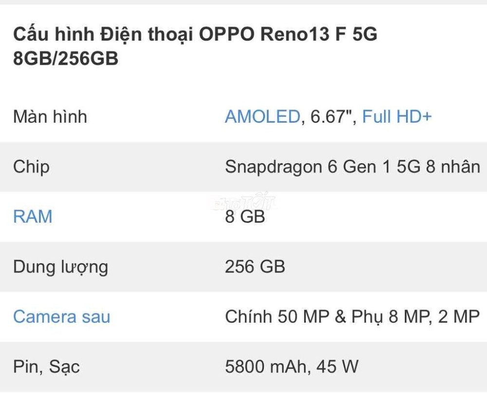Select the Pin, Sạc label
The width and height of the screenshot is (487, 406).
(x=46, y=367)
